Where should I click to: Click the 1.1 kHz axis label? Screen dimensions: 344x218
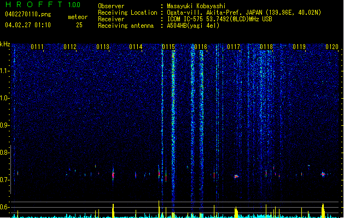[4, 71]
